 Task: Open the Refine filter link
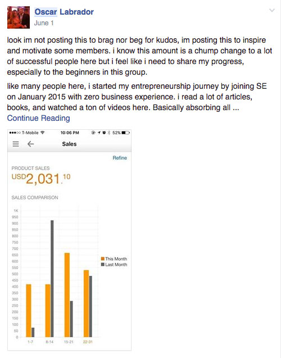[x=120, y=158]
